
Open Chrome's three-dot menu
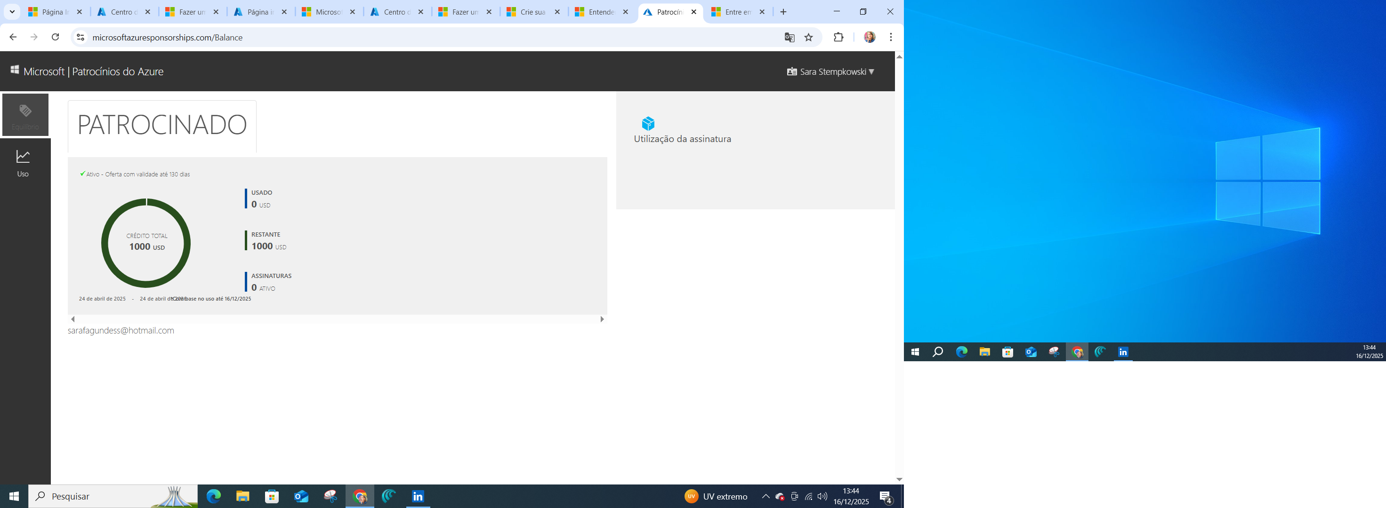[x=891, y=37]
